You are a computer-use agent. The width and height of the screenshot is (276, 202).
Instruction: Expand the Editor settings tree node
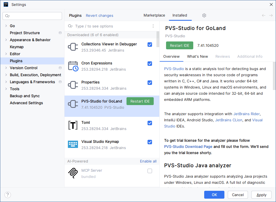pos(6,54)
